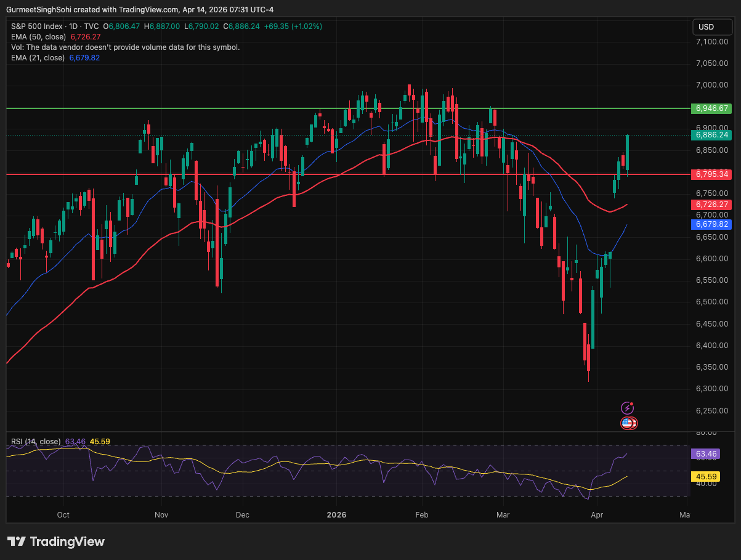The width and height of the screenshot is (741, 560).
Task: Click the low value L6,790.02 in legend
Action: 201,26
